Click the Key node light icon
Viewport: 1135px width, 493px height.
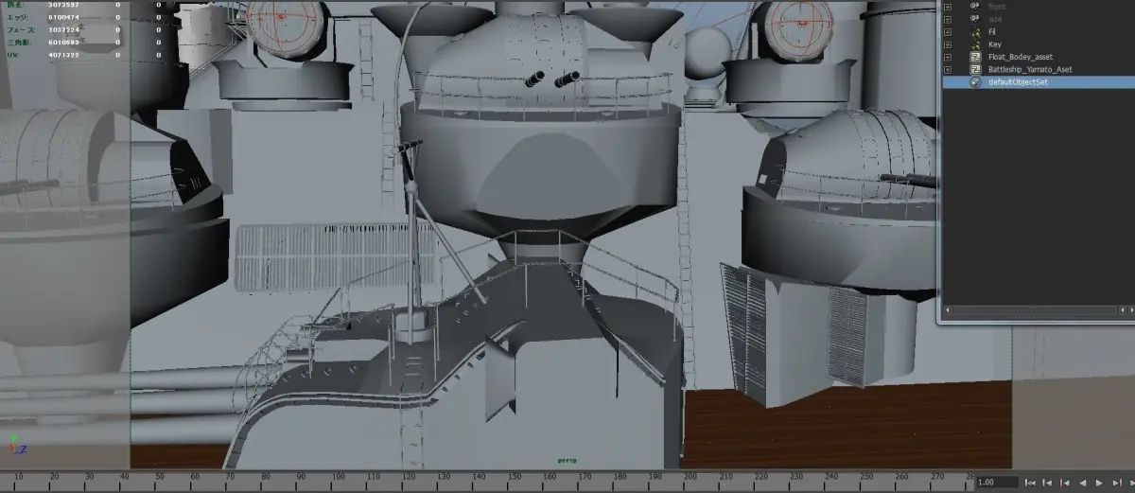[975, 44]
